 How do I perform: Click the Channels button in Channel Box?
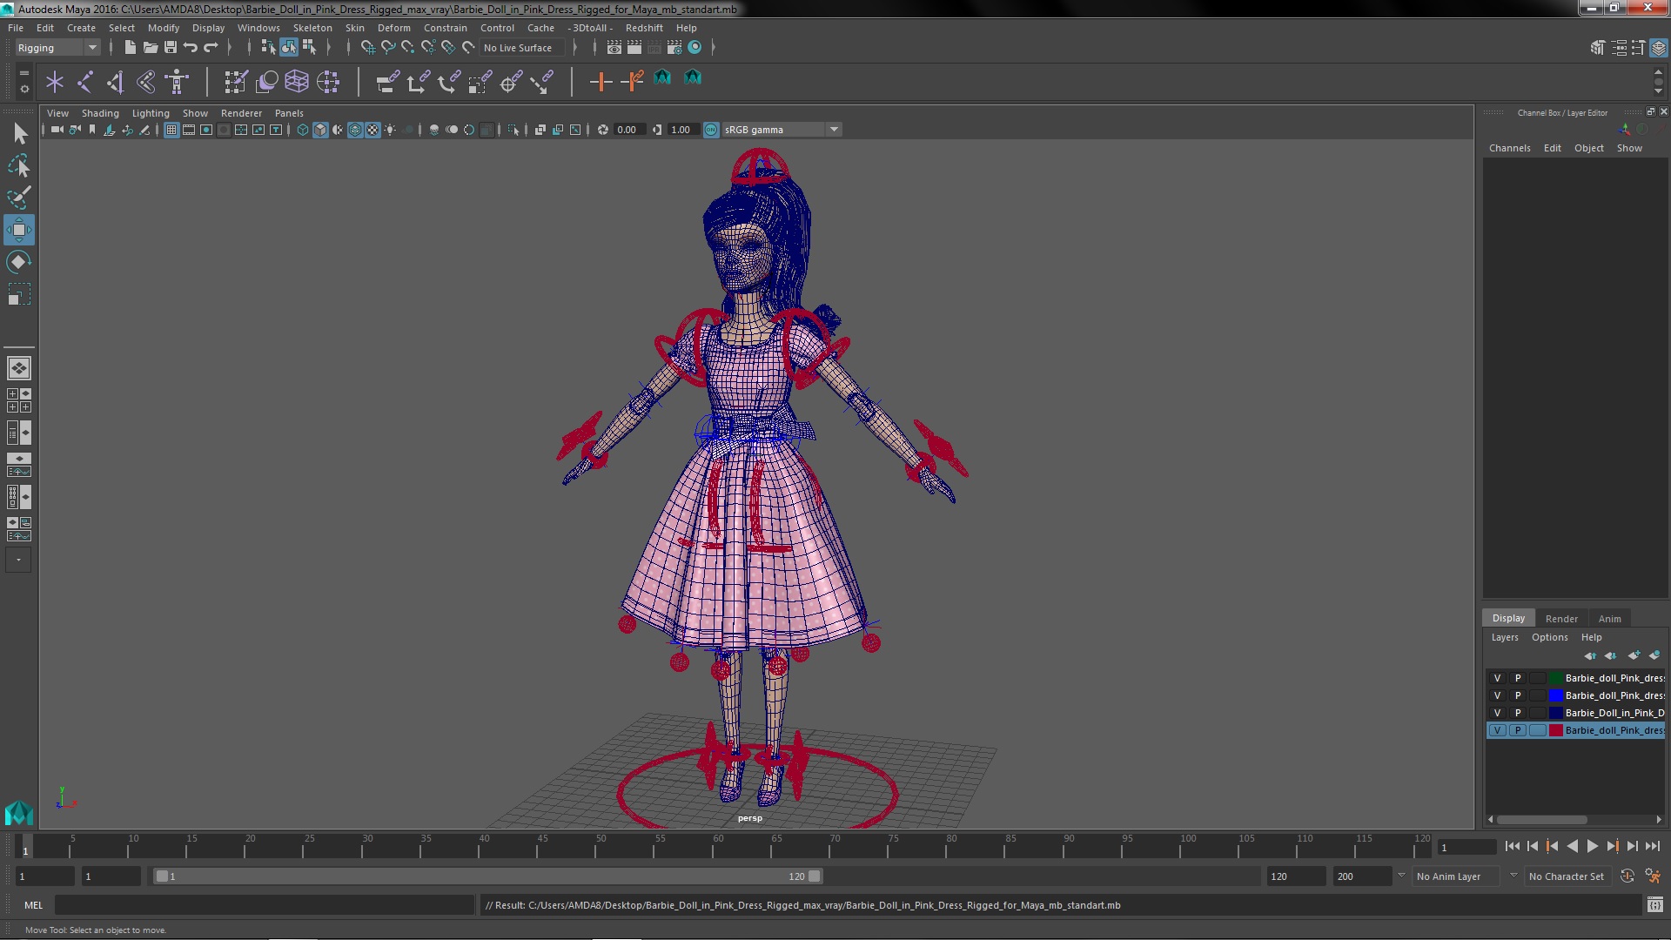tap(1509, 148)
